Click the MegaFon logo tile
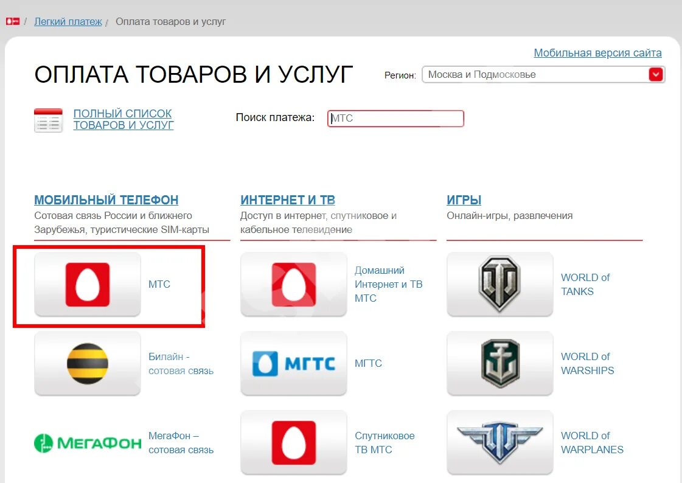 click(x=88, y=443)
